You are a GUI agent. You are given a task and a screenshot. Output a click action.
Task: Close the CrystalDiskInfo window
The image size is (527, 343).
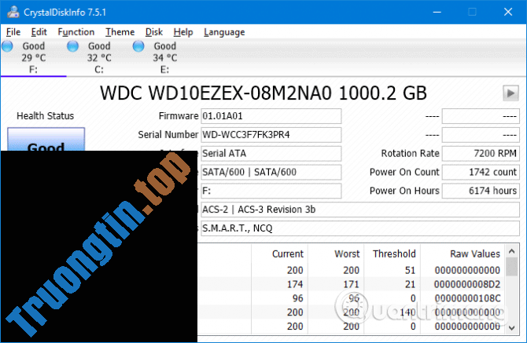tap(508, 12)
